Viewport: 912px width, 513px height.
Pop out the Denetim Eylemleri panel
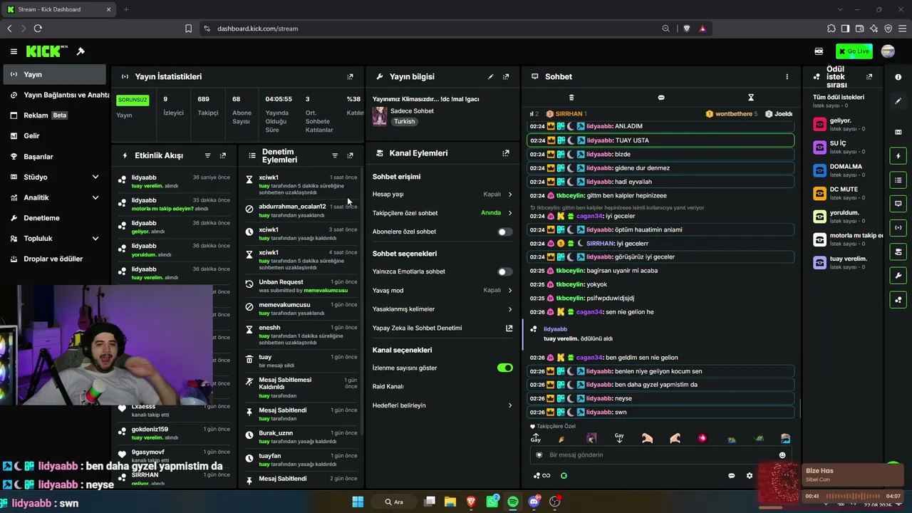(x=350, y=155)
